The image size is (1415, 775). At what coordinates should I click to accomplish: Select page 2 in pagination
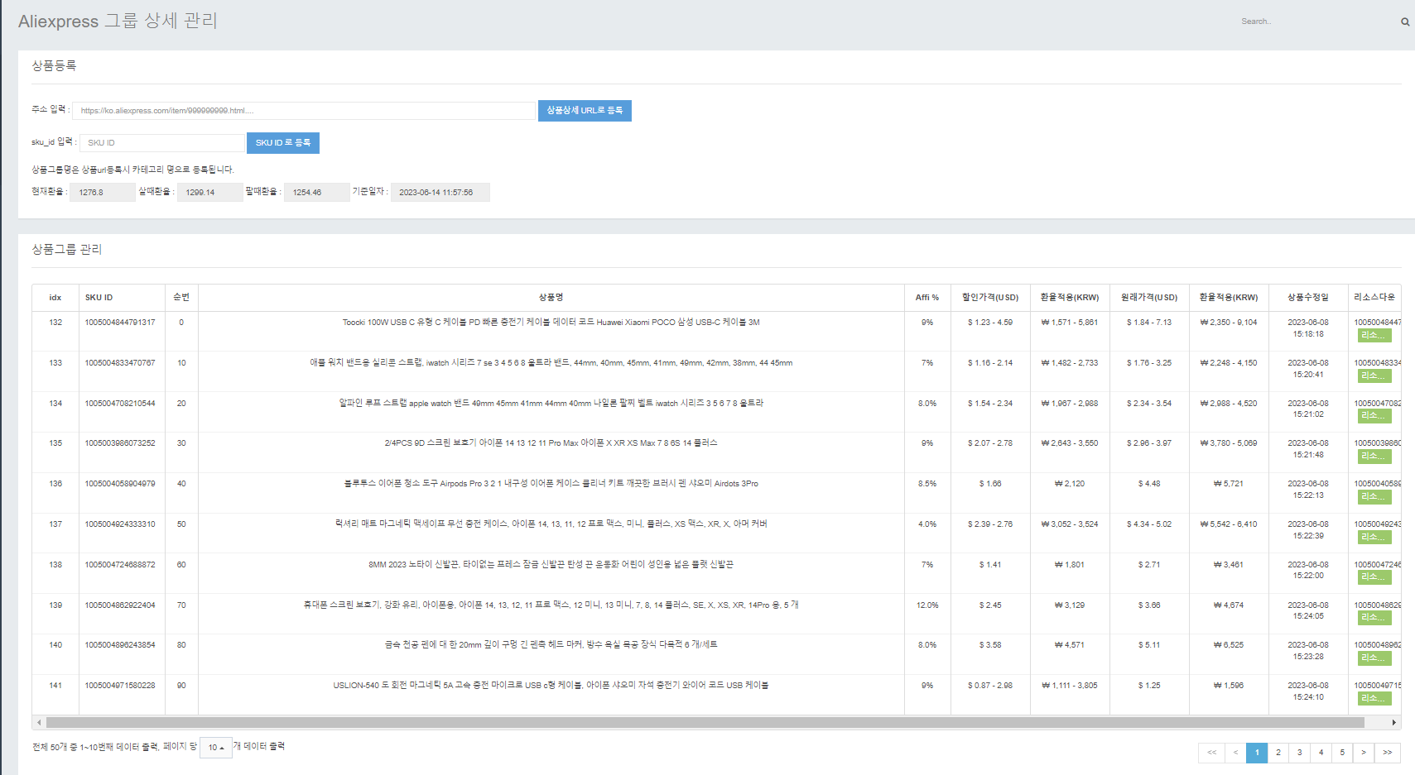pos(1278,753)
